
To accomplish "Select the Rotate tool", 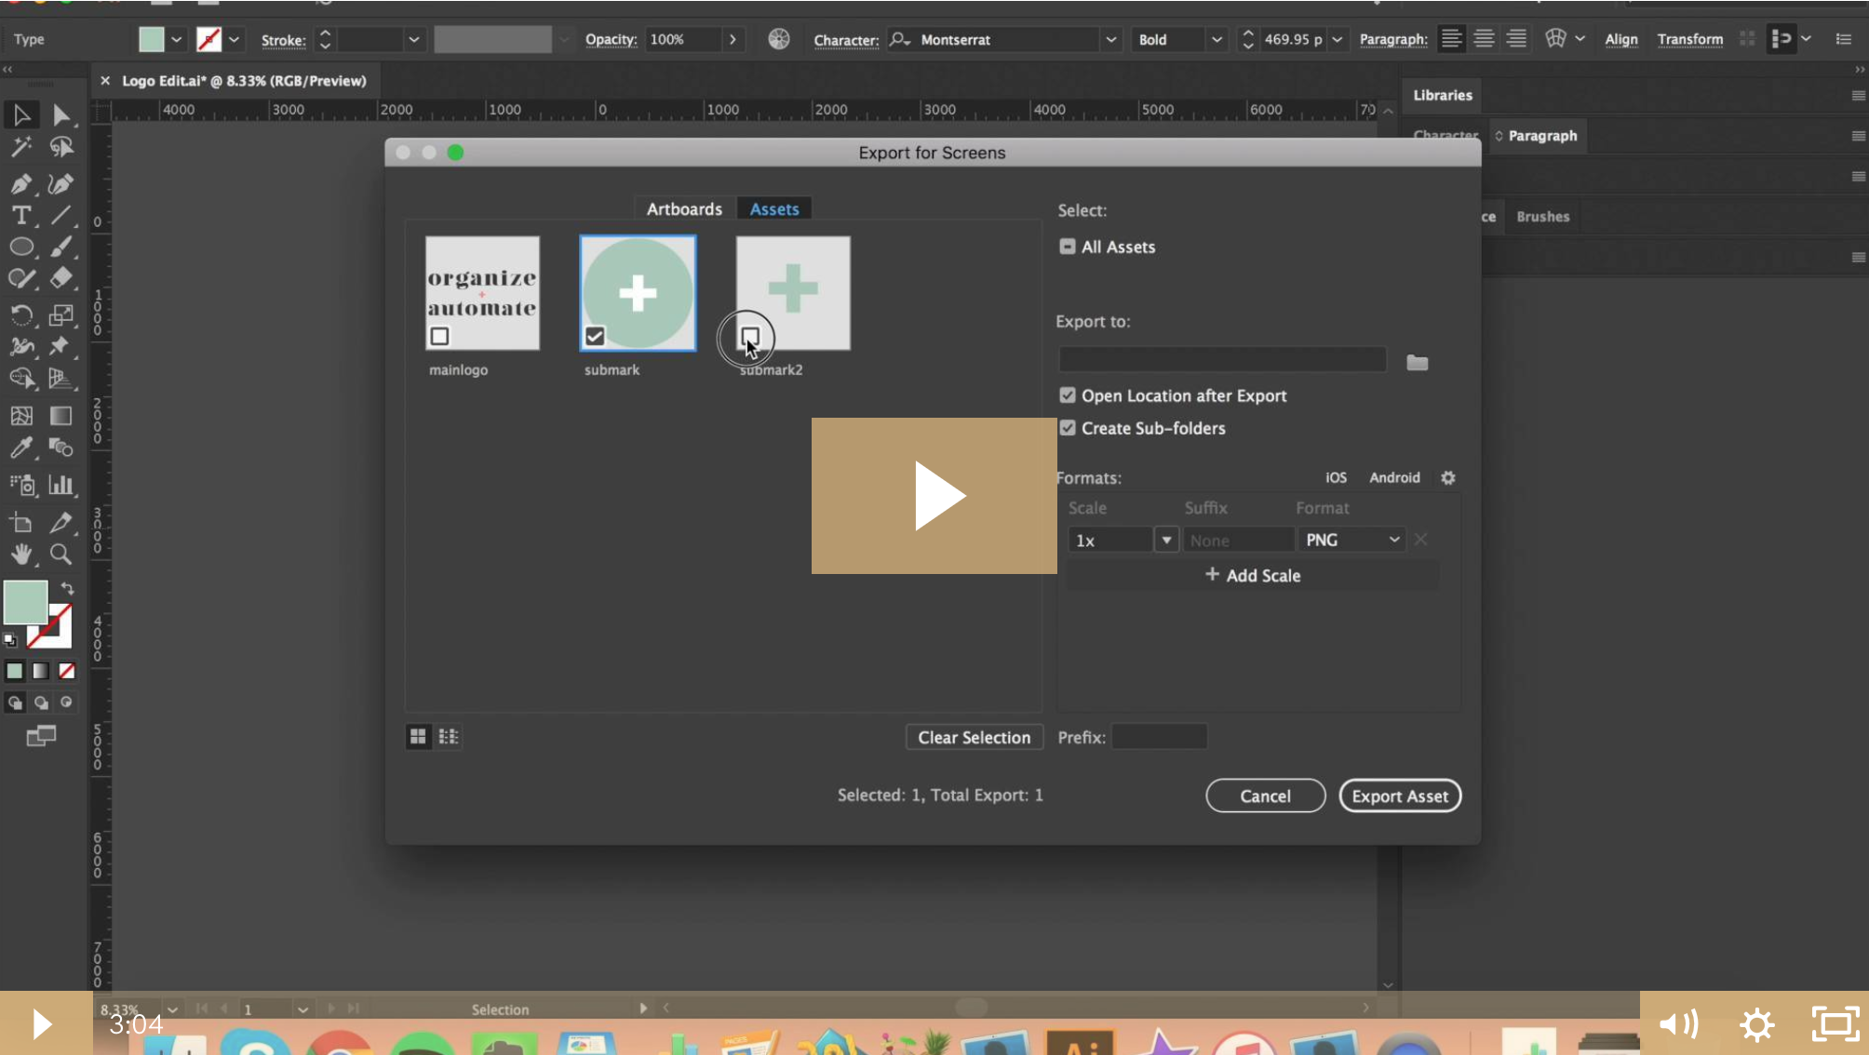I will (x=21, y=315).
